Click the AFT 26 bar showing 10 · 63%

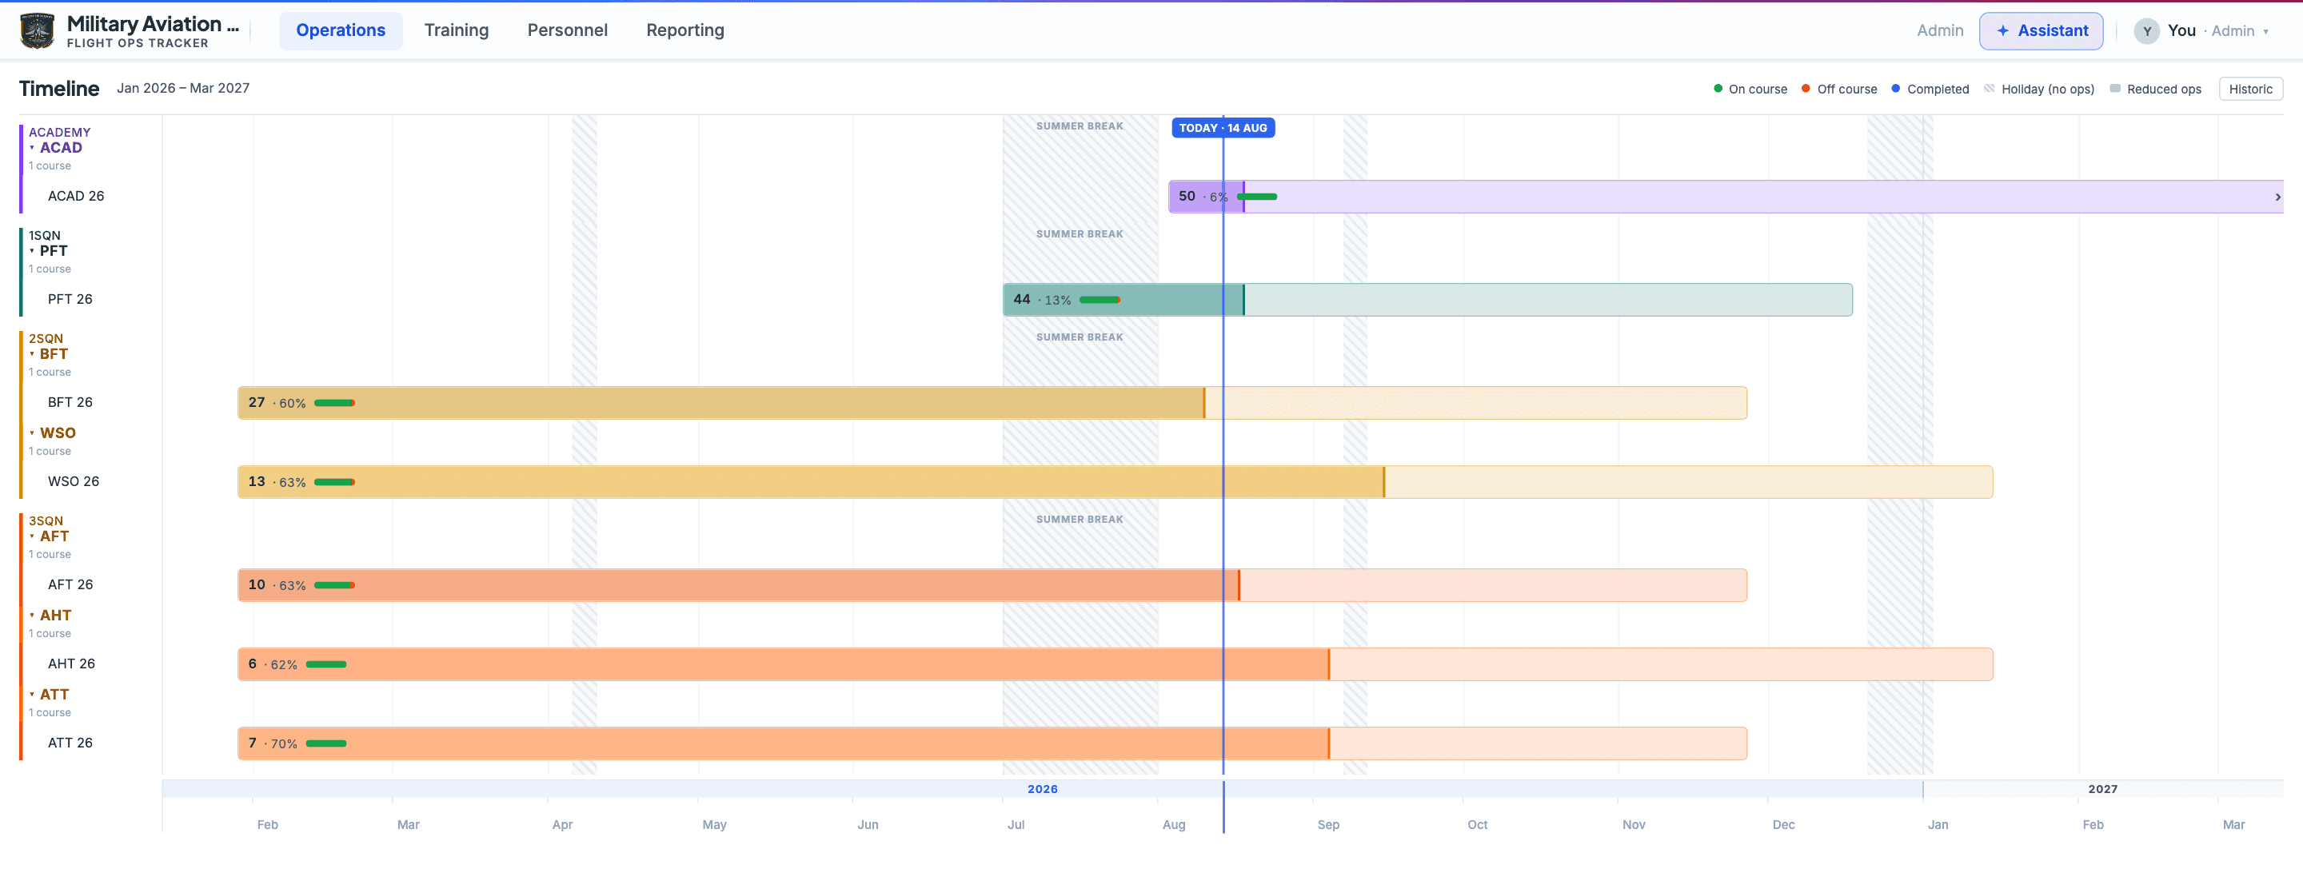pos(992,585)
